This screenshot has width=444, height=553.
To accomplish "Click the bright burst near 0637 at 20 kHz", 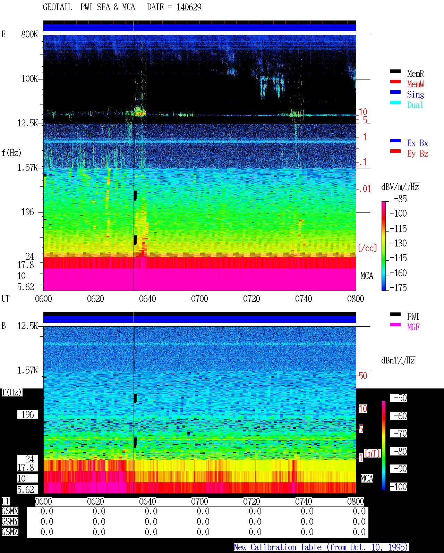I will [140, 112].
